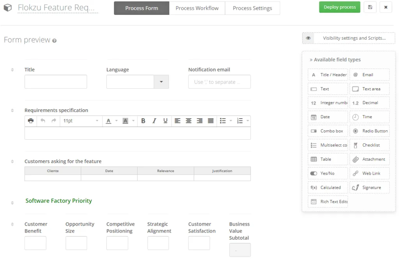
Task: Expand bullet list style options arrow
Action: pyautogui.click(x=231, y=121)
